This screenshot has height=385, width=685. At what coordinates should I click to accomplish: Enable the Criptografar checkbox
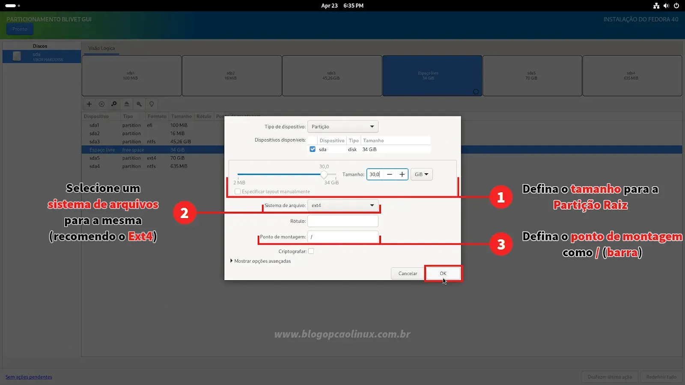[x=311, y=251]
